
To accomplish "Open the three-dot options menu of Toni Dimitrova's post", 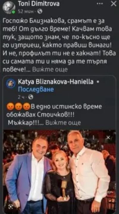I will pyautogui.click(x=101, y=4).
